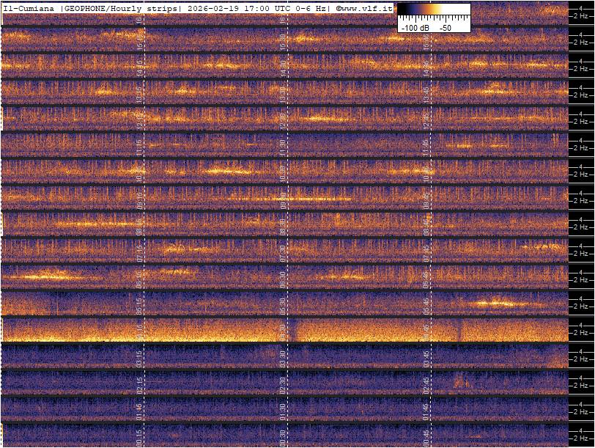The height and width of the screenshot is (448, 595).
Task: Click the 2 Hz label beside the 04:00 strip
Action: pyautogui.click(x=582, y=334)
